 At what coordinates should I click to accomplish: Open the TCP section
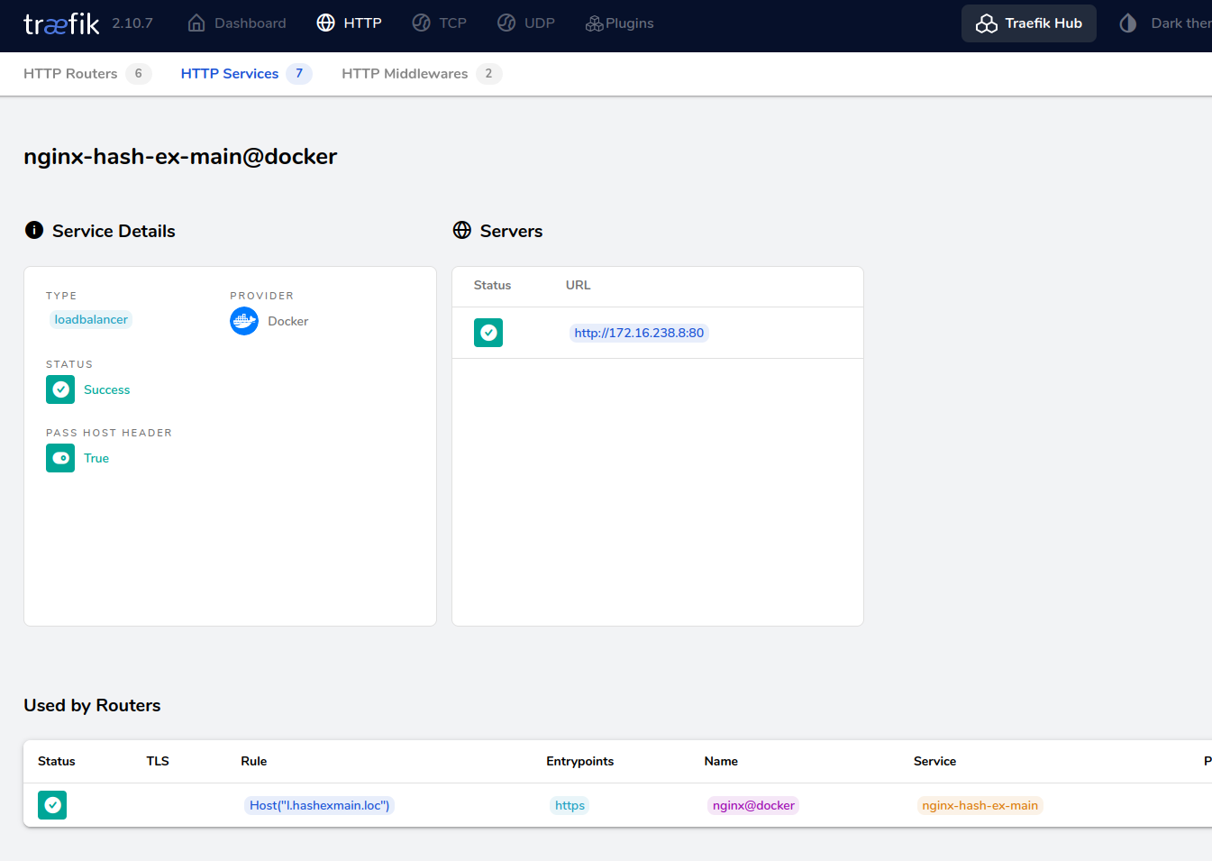tap(439, 23)
